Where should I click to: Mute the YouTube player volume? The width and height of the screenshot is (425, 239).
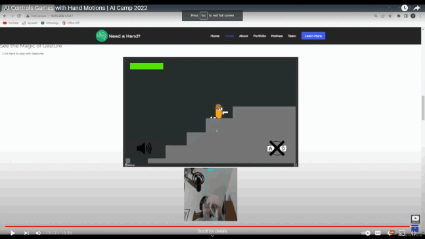(x=38, y=233)
